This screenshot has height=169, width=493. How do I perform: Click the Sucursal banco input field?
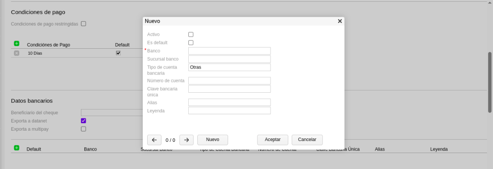(x=229, y=59)
